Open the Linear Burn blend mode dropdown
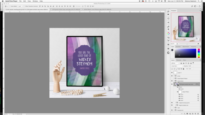 tap(177, 66)
